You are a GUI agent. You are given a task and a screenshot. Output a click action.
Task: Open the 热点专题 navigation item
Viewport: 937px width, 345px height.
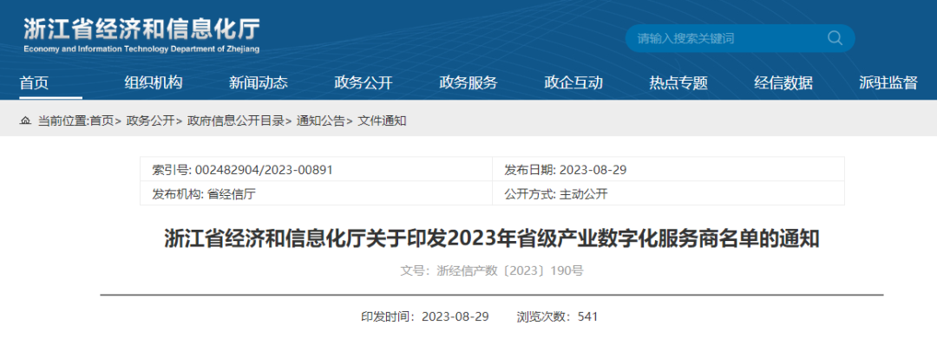678,83
